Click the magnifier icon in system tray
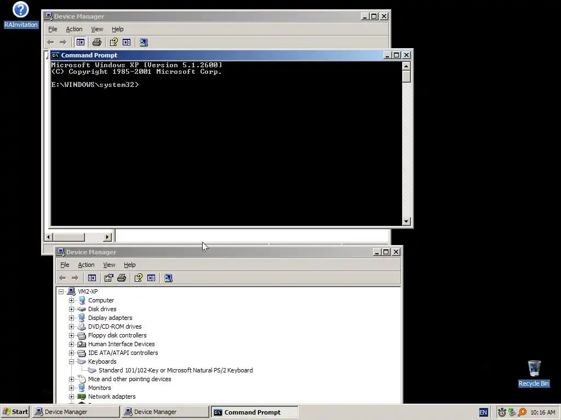Screen dimensions: 561x420 point(522,412)
